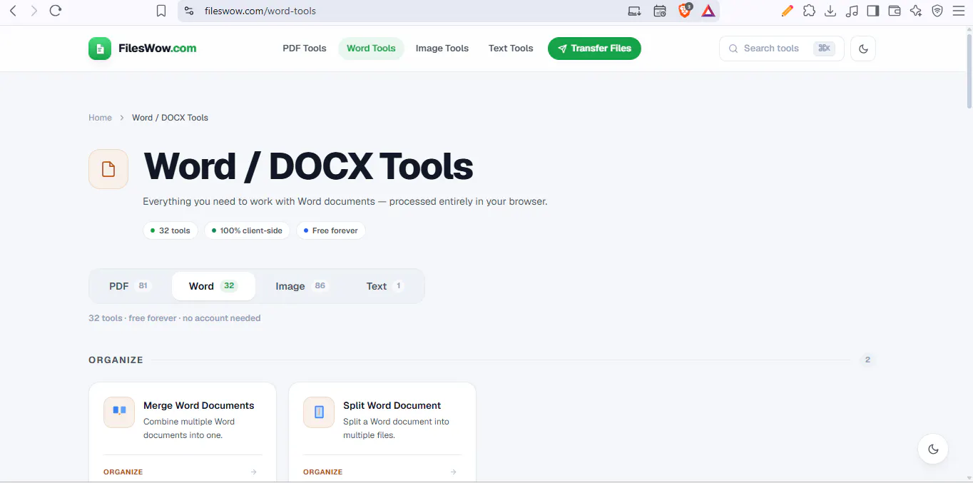Open the pencil extension icon

point(788,11)
